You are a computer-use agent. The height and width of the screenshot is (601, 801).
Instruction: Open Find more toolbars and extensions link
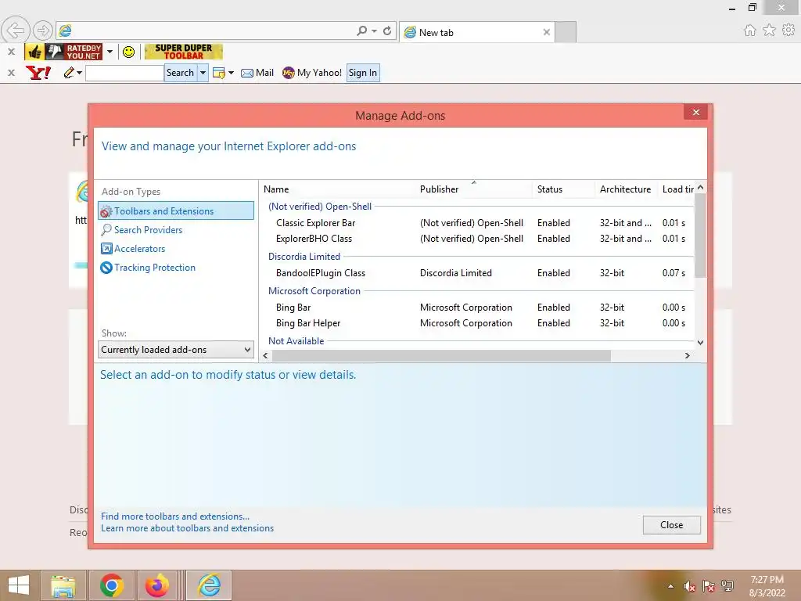[x=175, y=516]
